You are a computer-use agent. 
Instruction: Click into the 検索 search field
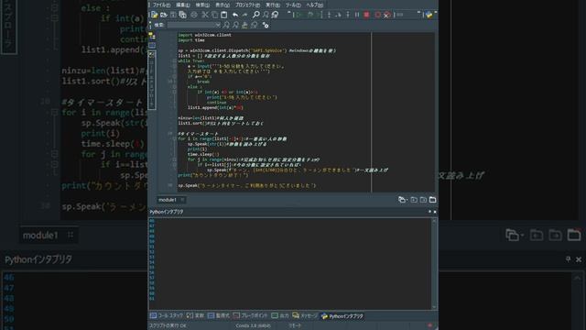tap(191, 25)
